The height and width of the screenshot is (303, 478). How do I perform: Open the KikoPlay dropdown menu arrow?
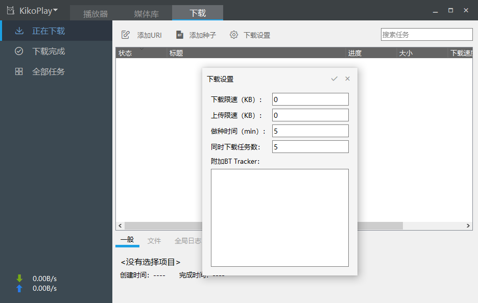(56, 10)
